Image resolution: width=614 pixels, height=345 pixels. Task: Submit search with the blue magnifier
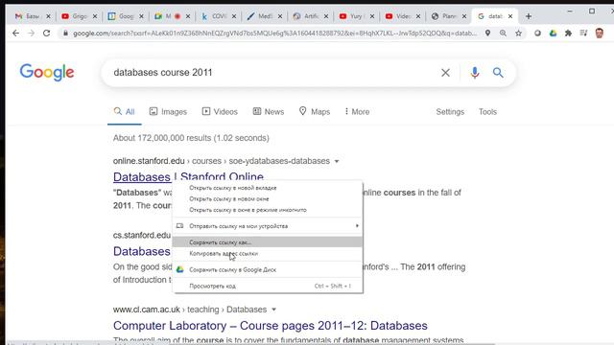[x=498, y=73]
